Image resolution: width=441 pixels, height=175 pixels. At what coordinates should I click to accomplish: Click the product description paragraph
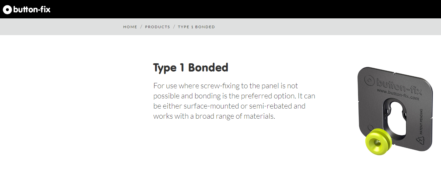point(234,101)
